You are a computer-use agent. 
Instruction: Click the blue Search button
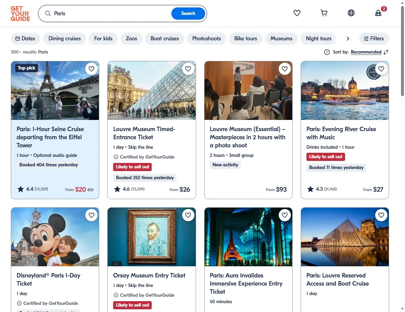click(188, 14)
